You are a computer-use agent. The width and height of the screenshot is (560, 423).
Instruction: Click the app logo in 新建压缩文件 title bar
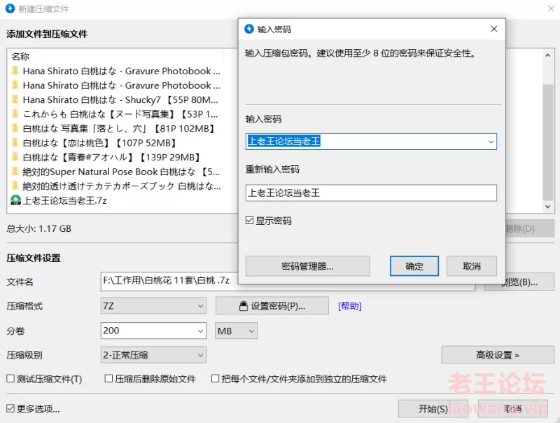click(10, 8)
